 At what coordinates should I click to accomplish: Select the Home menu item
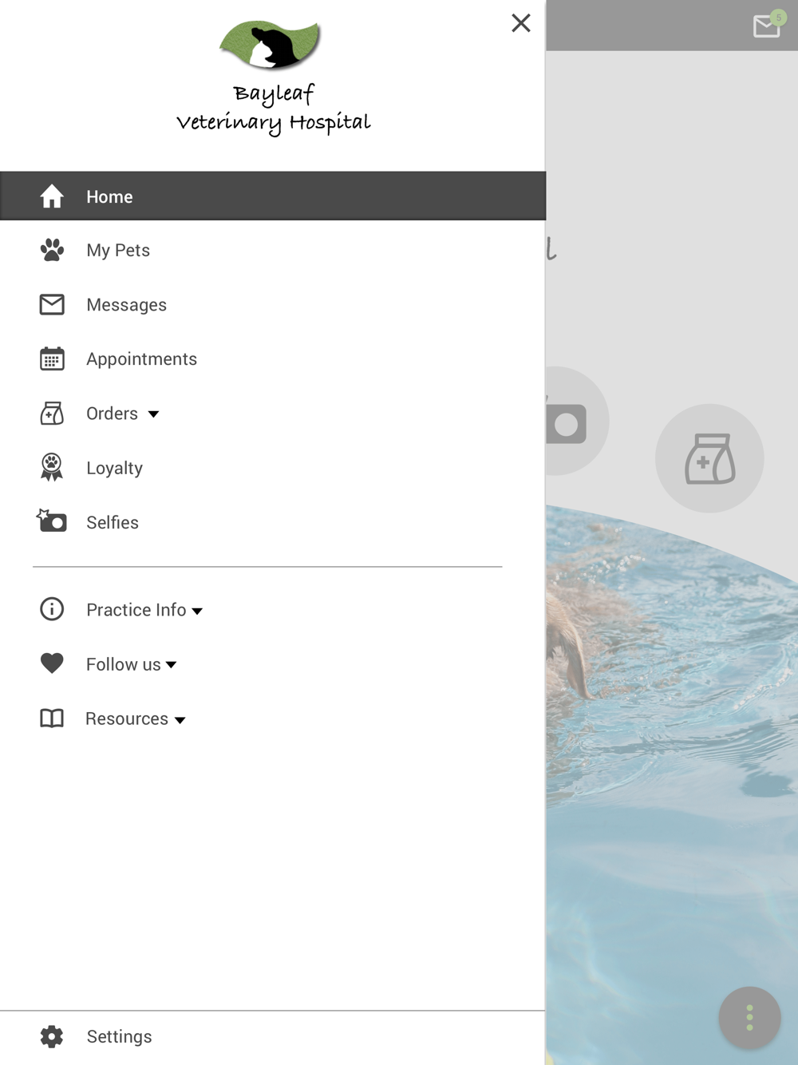[x=273, y=196]
